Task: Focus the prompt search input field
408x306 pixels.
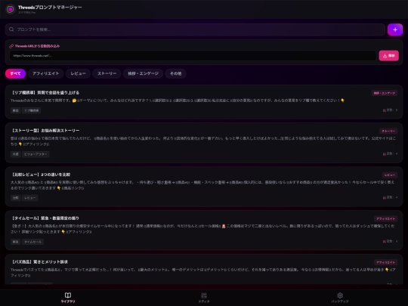Action: click(195, 29)
